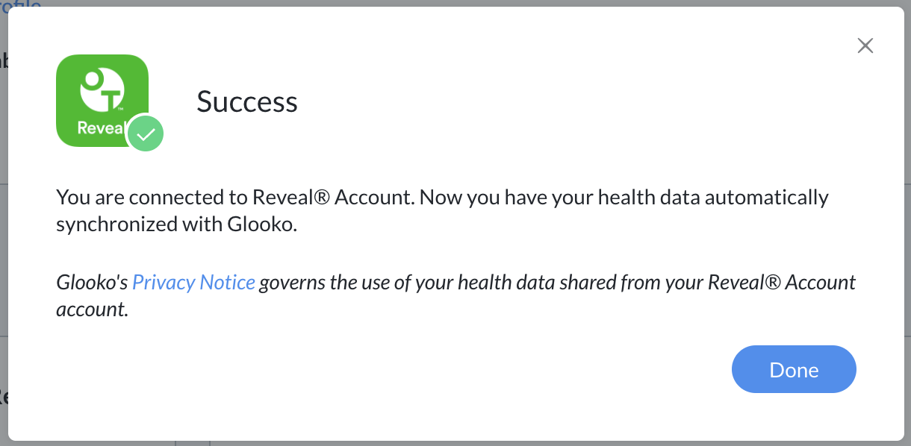Confirm the connection with the Done button
The height and width of the screenshot is (446, 911).
[794, 369]
